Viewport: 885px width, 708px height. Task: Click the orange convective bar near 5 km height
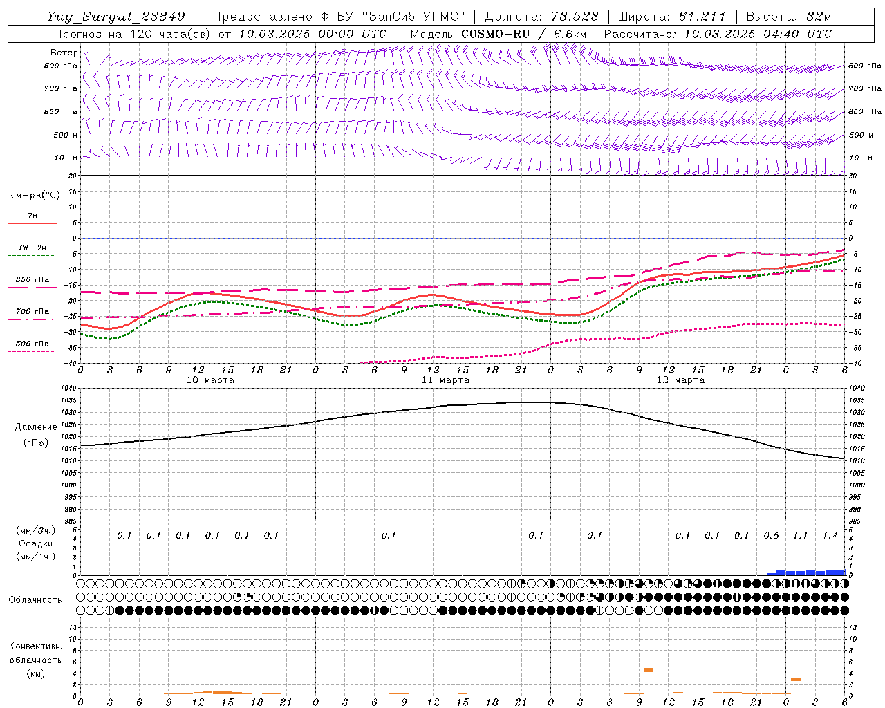pyautogui.click(x=649, y=670)
